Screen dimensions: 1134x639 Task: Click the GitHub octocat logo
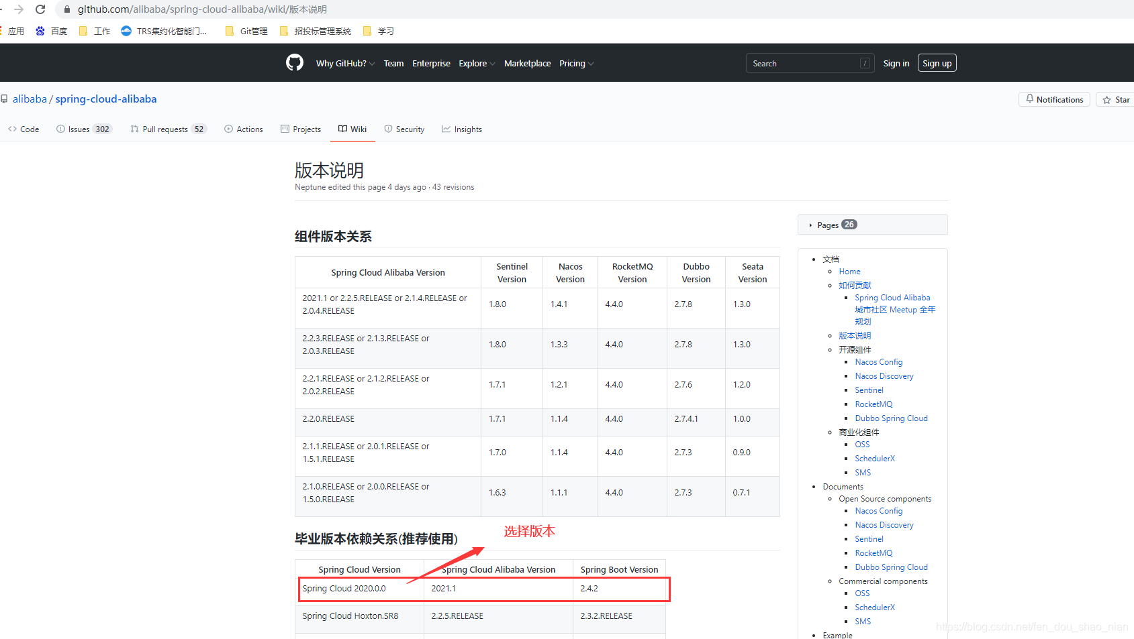point(295,63)
